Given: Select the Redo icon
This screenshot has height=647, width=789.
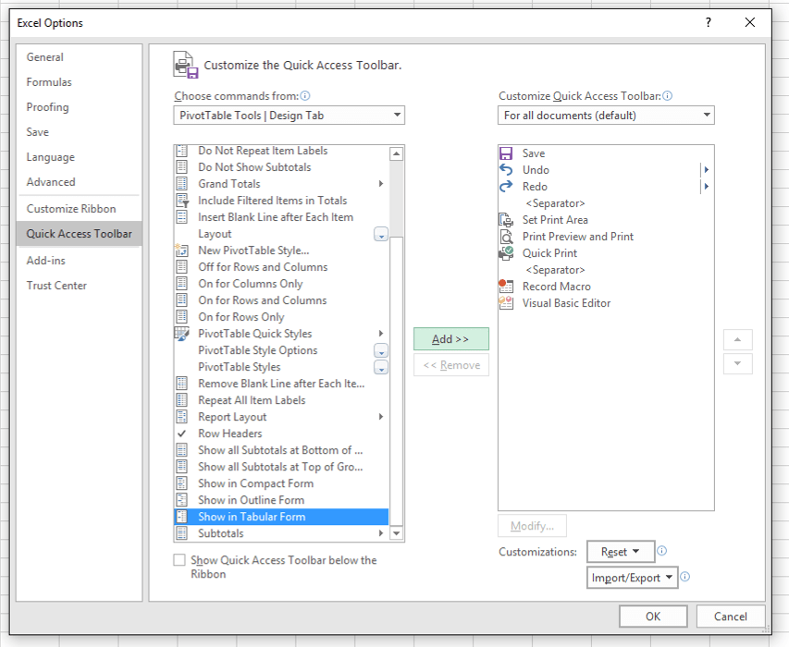Looking at the screenshot, I should tap(505, 187).
